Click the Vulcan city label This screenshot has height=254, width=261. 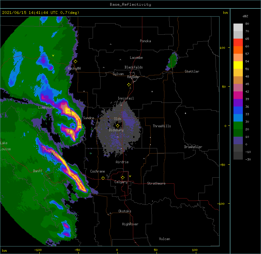[164, 239]
